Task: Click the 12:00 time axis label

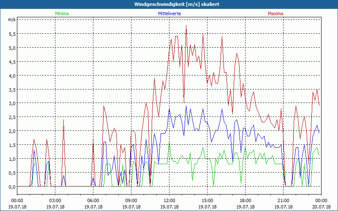Action: (x=169, y=201)
